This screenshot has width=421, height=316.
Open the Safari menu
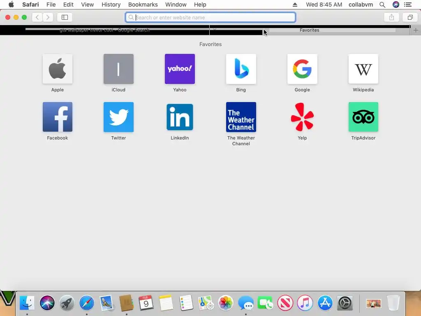[x=30, y=5]
